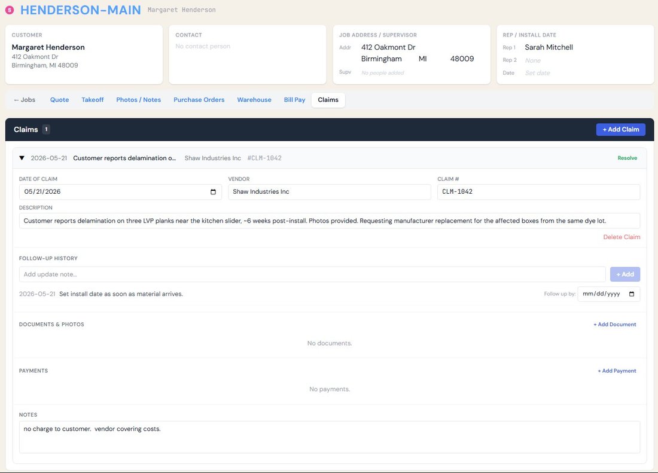Click No contact person placeholder
658x473 pixels.
click(x=203, y=46)
